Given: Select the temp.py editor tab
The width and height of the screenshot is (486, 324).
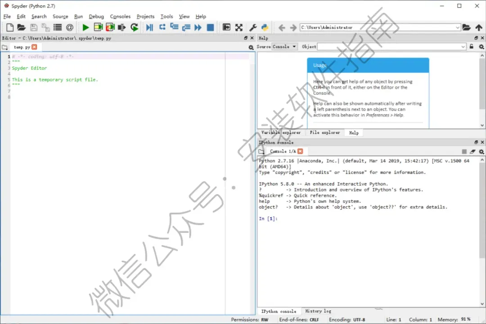Looking at the screenshot, I should (x=22, y=47).
